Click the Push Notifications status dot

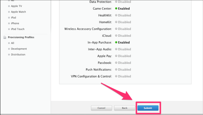(116, 69)
